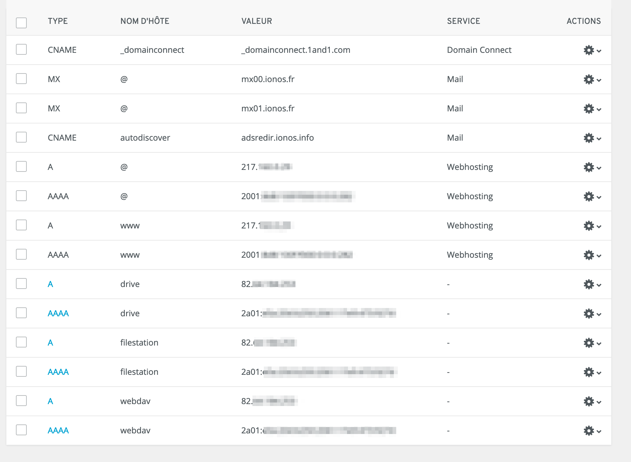This screenshot has height=462, width=631.
Task: Expand actions chevron for A www record
Action: (x=599, y=227)
